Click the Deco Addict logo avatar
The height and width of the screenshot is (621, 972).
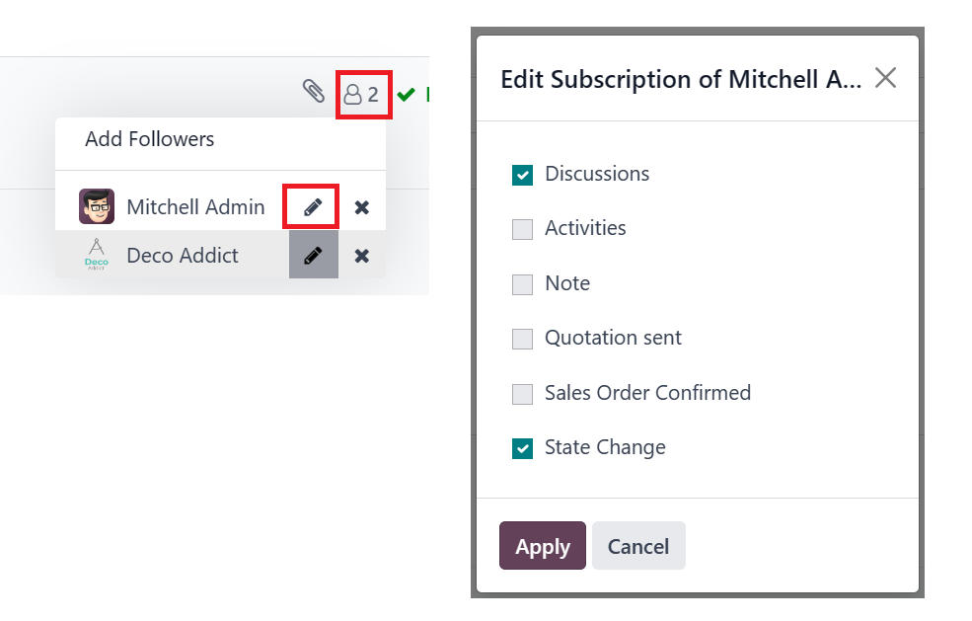click(97, 255)
